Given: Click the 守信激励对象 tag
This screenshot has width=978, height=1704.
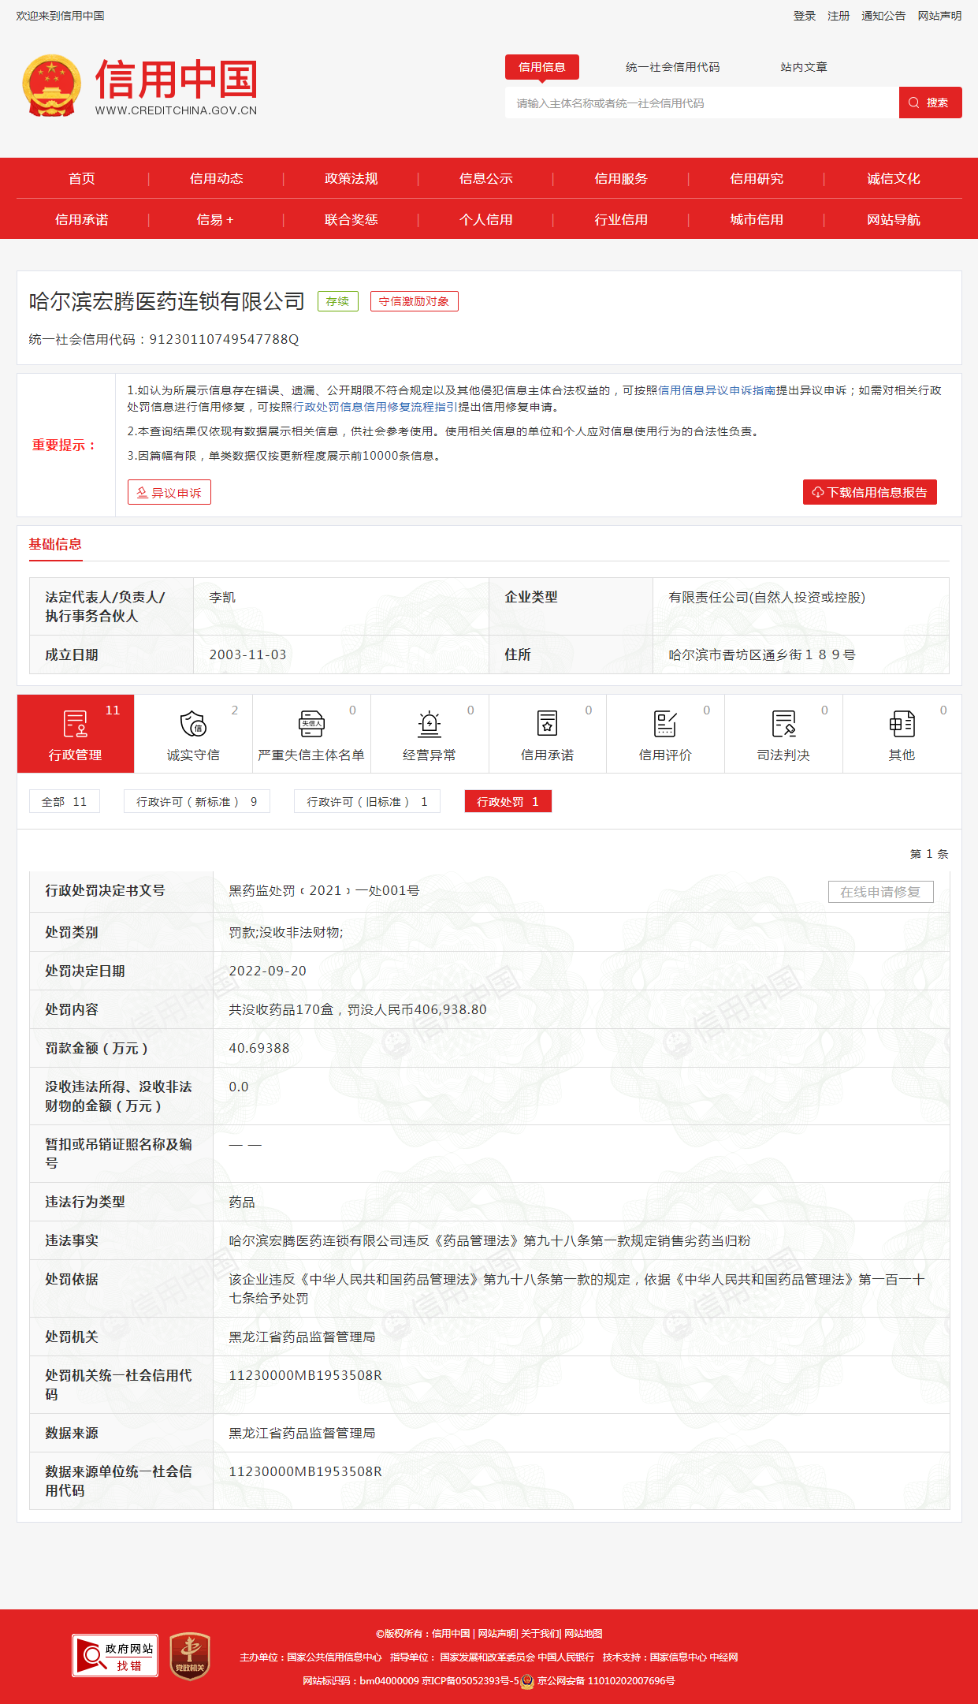Looking at the screenshot, I should (414, 301).
